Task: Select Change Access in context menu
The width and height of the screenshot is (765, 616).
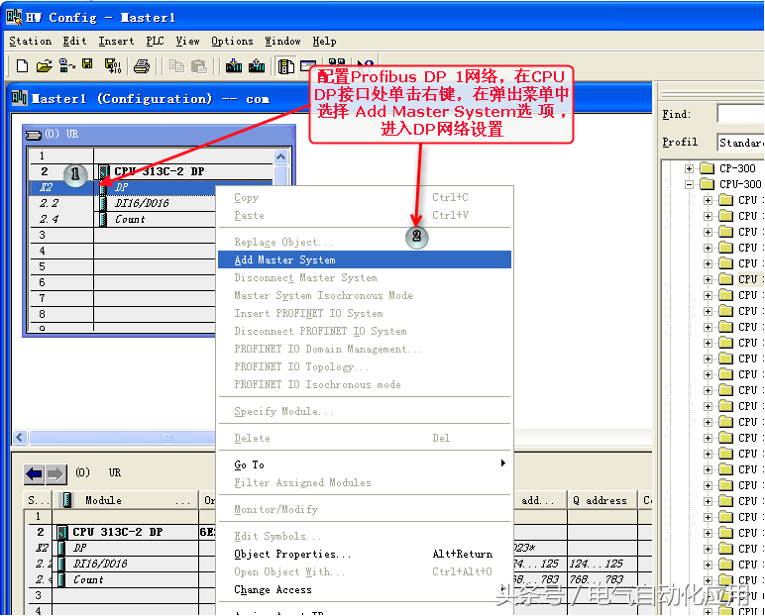Action: [x=273, y=589]
